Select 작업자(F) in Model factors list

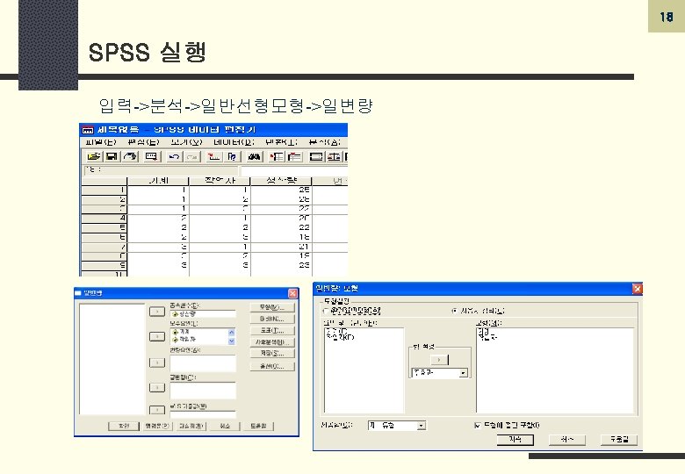coord(341,337)
